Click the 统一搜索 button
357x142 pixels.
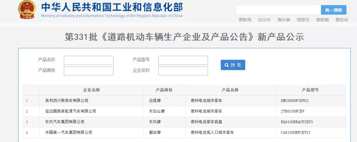(334, 10)
